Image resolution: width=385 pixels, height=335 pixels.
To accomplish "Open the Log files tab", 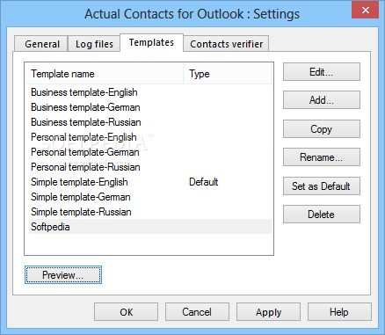I will click(94, 44).
